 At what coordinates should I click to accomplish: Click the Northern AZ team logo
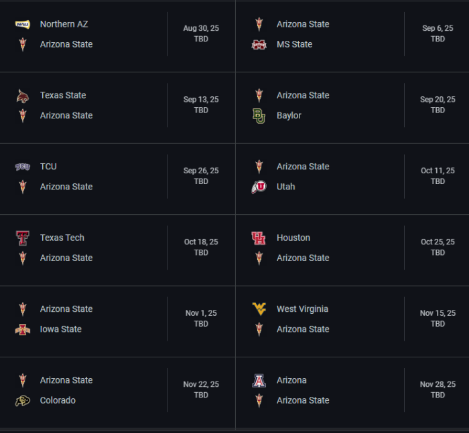[23, 24]
